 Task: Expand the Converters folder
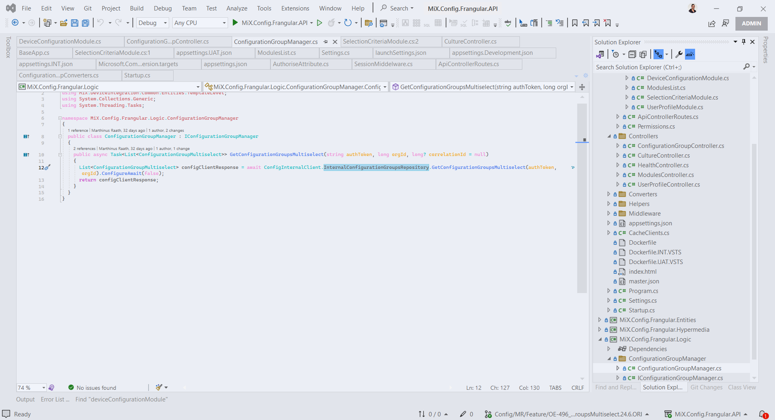click(x=609, y=194)
